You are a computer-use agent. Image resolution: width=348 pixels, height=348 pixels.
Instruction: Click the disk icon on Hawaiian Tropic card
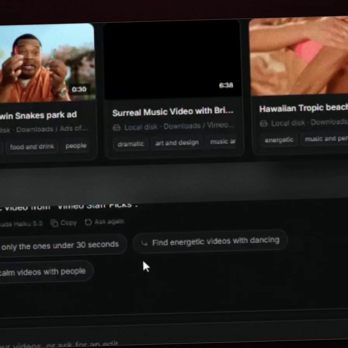(263, 124)
